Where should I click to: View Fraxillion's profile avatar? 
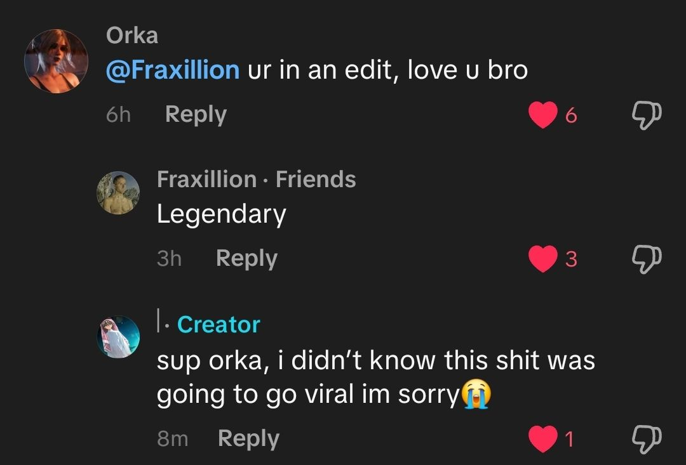[118, 193]
